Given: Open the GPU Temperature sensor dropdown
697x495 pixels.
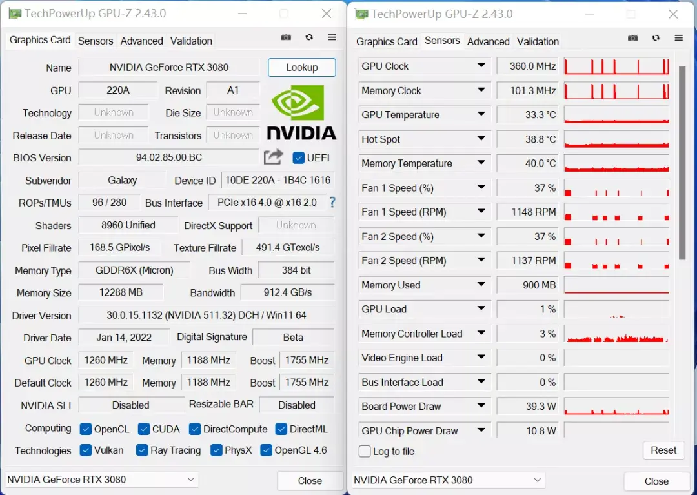Looking at the screenshot, I should point(480,115).
